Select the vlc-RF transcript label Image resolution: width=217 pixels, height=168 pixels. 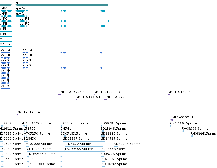click(5, 39)
